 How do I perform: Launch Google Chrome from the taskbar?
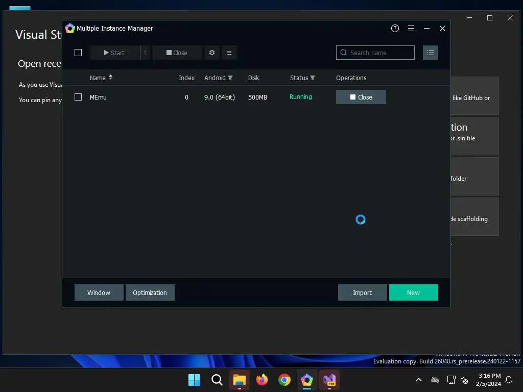(284, 380)
